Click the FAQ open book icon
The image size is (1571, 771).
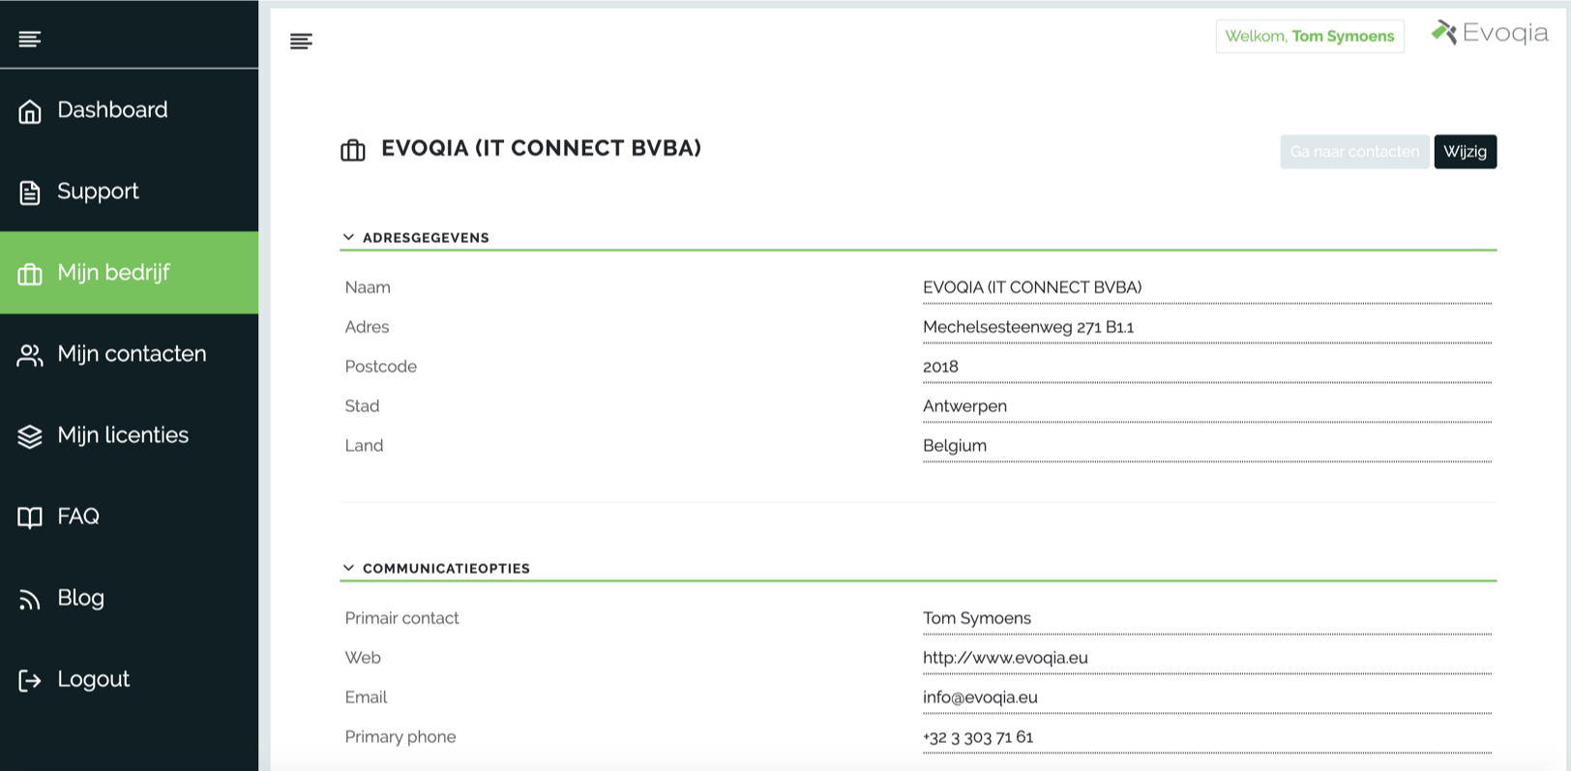click(x=30, y=518)
